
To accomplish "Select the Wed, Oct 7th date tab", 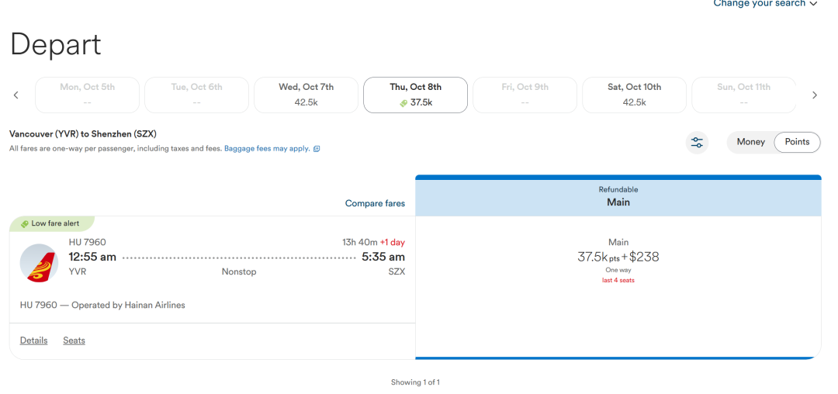I will 306,95.
